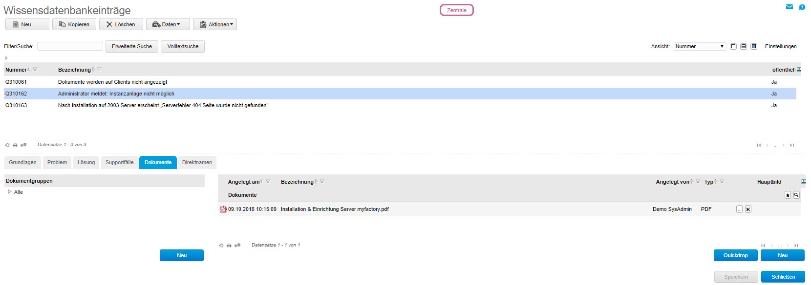The width and height of the screenshot is (811, 285).
Task: Click the star icon in Dokumente group row
Action: click(788, 195)
